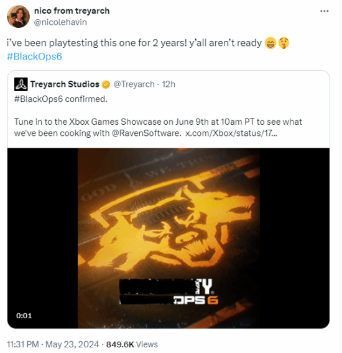Click the @Treyarch handle in quoted tweet
The image size is (342, 353).
134,84
